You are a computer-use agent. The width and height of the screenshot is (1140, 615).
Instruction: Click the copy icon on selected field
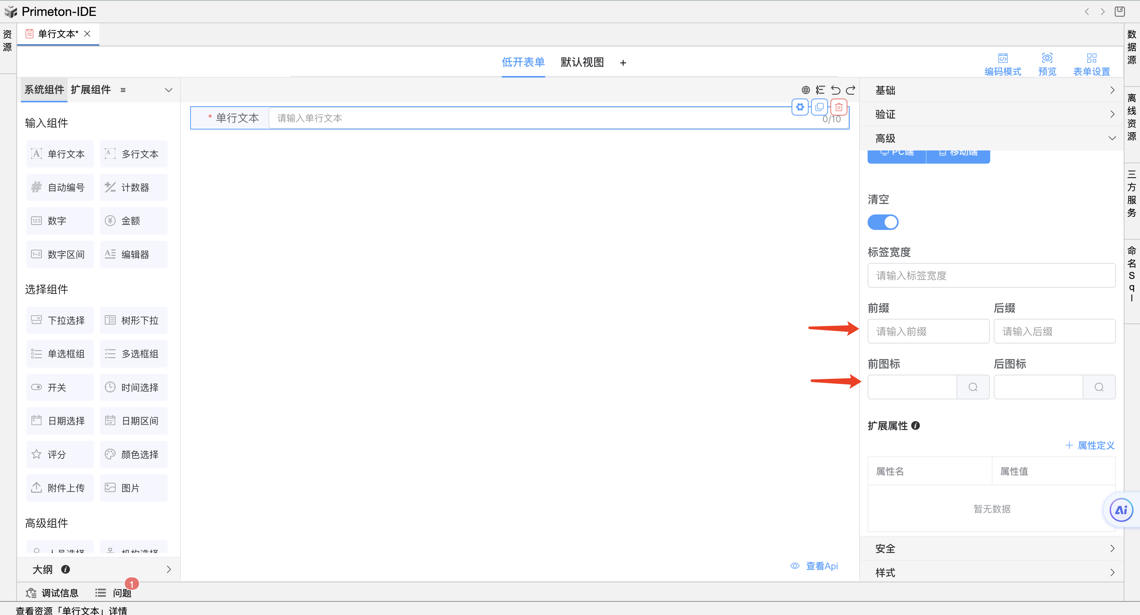(x=819, y=107)
